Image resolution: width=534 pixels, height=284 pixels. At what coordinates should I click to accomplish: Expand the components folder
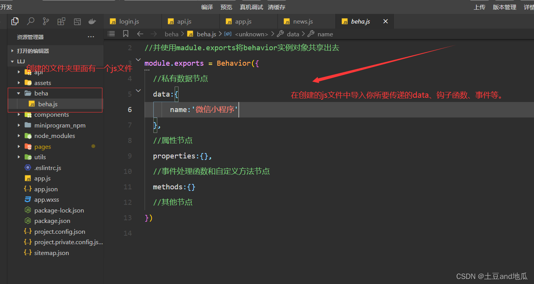click(x=55, y=115)
